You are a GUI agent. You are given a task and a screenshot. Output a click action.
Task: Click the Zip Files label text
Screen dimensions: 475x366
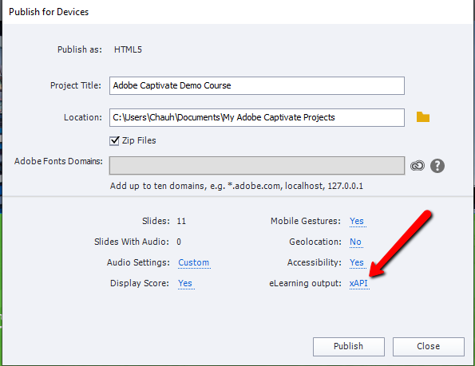click(x=139, y=140)
